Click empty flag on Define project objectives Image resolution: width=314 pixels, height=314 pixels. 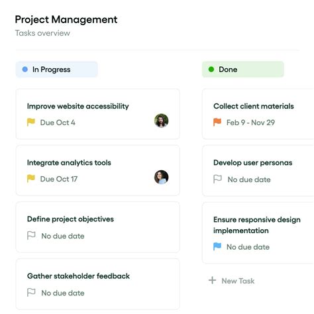tap(31, 235)
